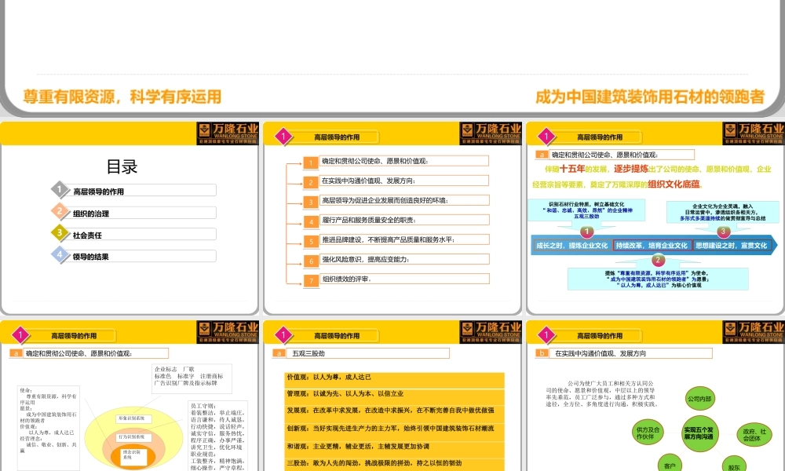Click the red-outlined segment 持续改革，培育企业文化
Viewport: 785px width, 471px height.
pyautogui.click(x=652, y=245)
